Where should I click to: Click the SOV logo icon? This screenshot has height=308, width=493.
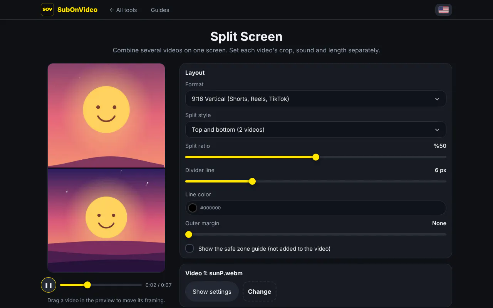pyautogui.click(x=47, y=10)
